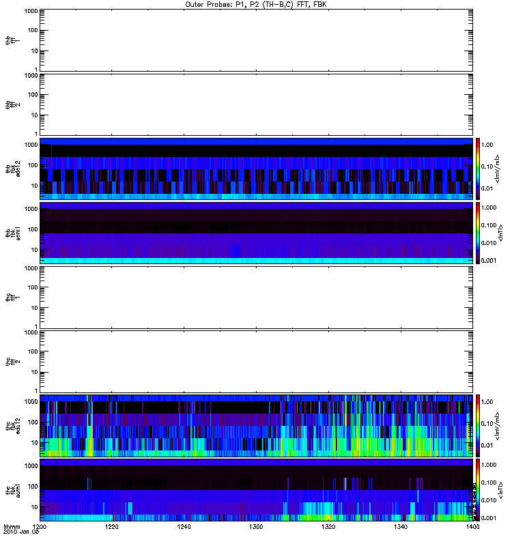Click the 'hhmm' axis unit label
512x546 pixels.
pos(12,527)
